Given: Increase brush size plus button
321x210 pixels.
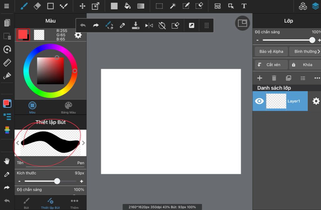Looking at the screenshot, I should pos(82,181).
